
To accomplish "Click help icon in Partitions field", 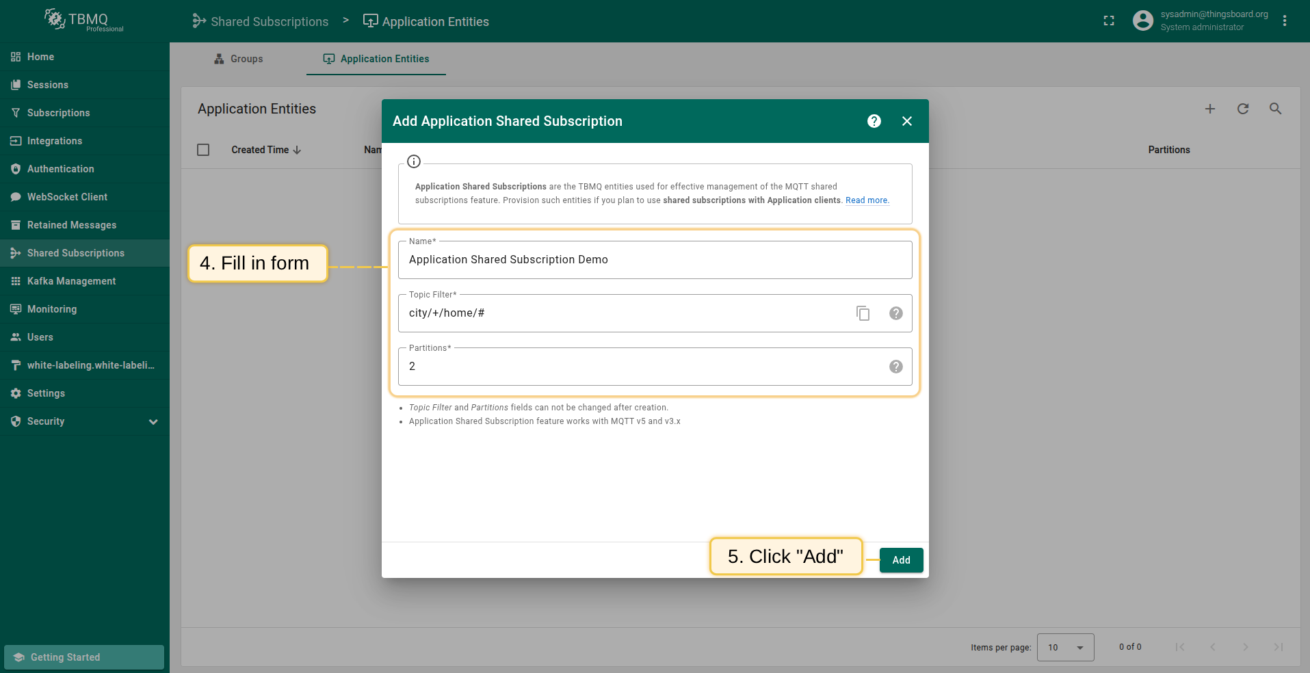I will [x=895, y=367].
